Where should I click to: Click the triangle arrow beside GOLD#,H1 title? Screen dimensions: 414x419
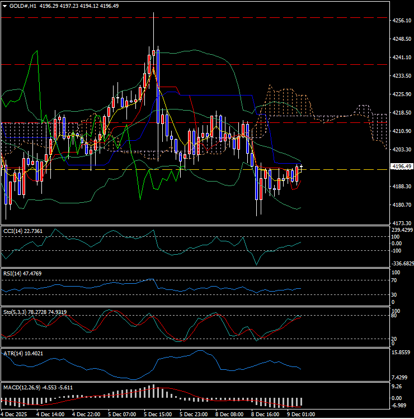pyautogui.click(x=5, y=6)
